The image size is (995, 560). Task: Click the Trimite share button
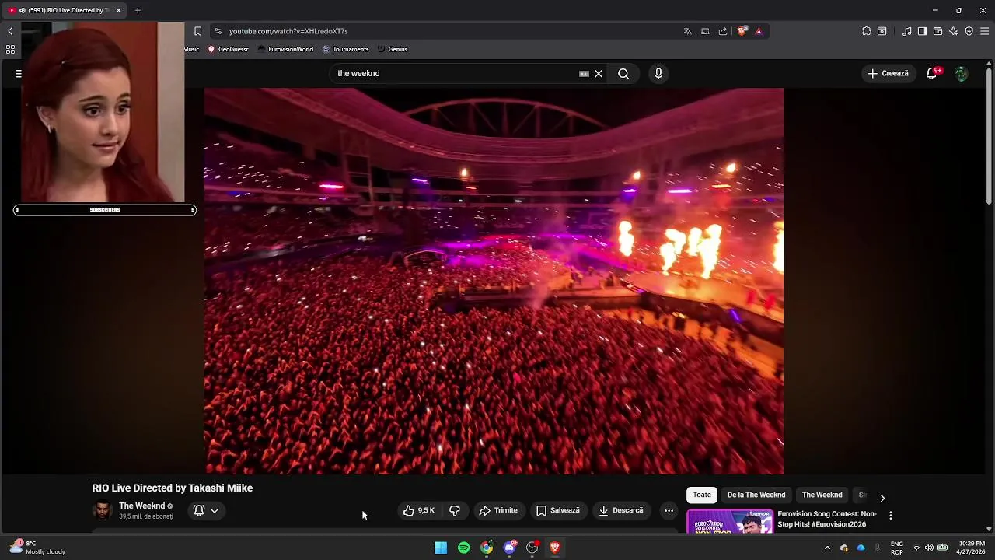click(x=497, y=511)
